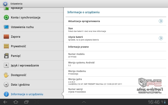Select the Pamięć SD card icon
The image size is (168, 105).
[6, 56]
